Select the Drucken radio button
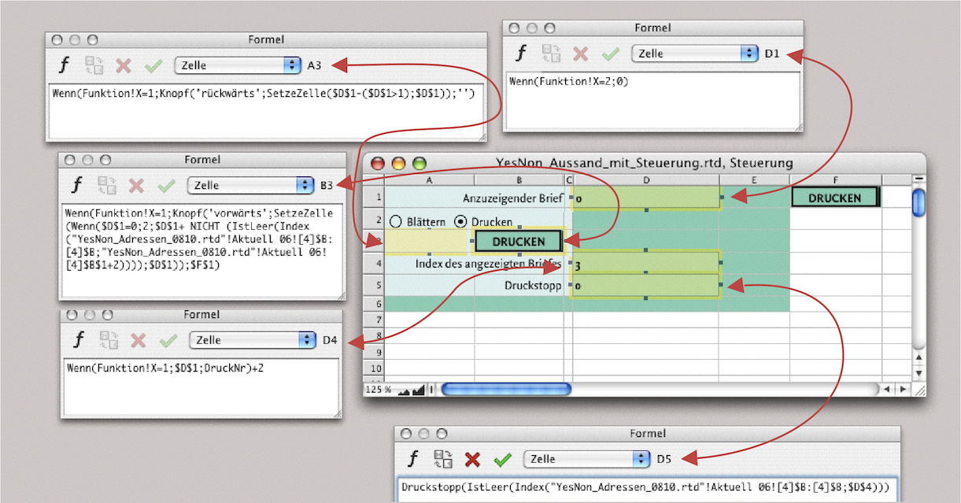Viewport: 961px width, 503px height. (461, 222)
